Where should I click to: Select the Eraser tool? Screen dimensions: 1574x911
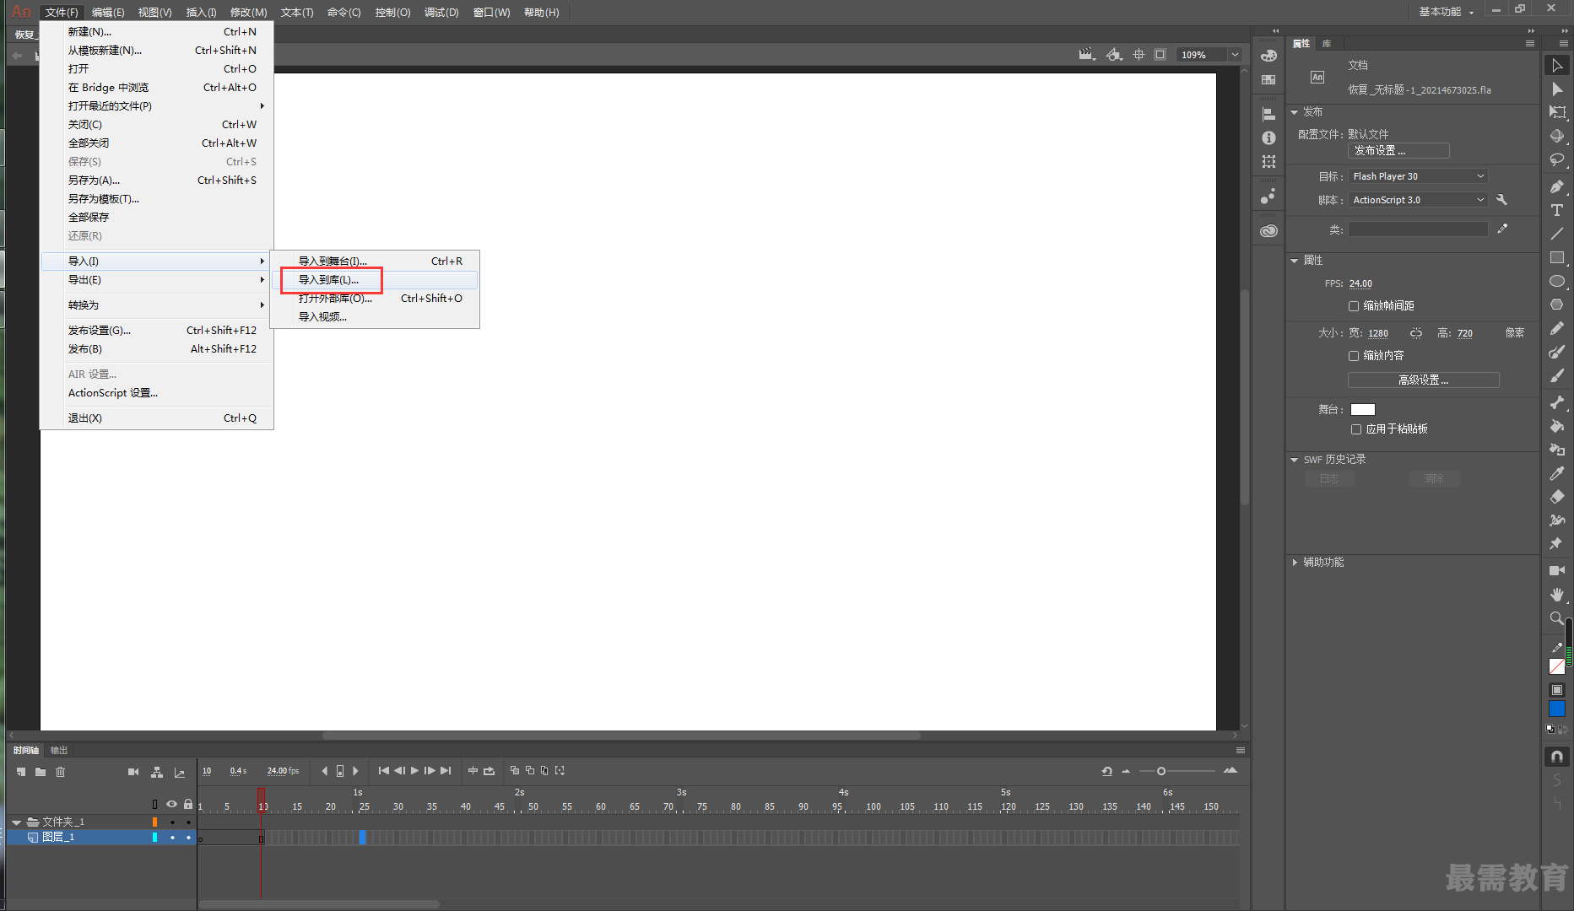[x=1557, y=497]
